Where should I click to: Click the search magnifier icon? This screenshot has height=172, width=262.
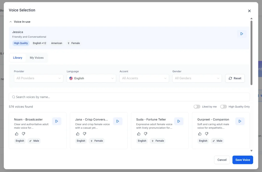[x=14, y=97]
